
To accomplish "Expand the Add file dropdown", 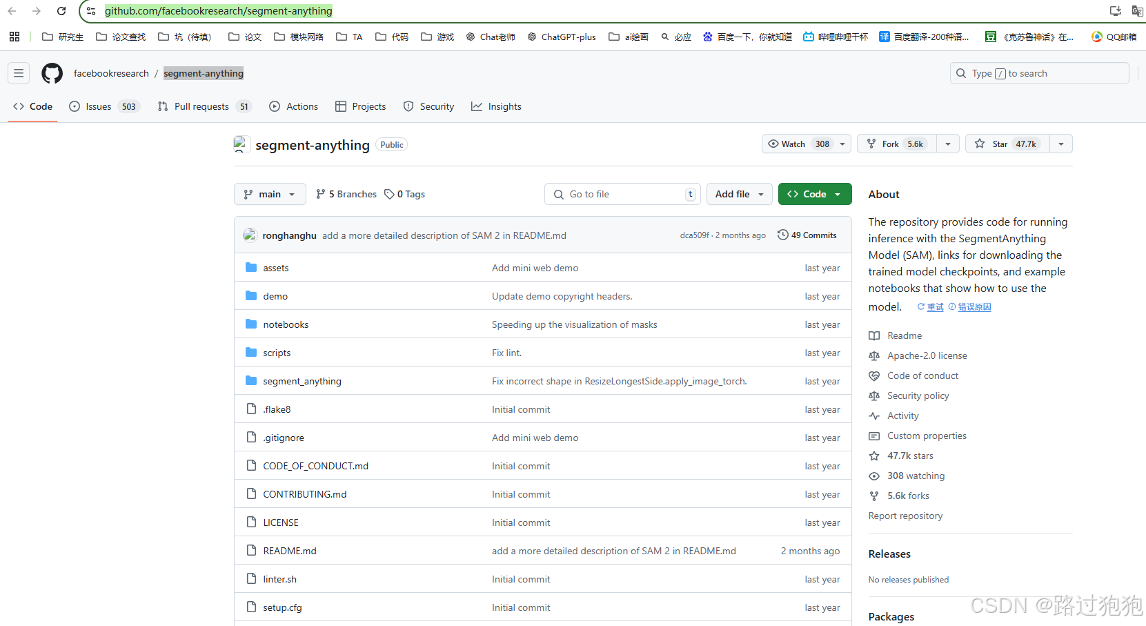I will pos(739,194).
